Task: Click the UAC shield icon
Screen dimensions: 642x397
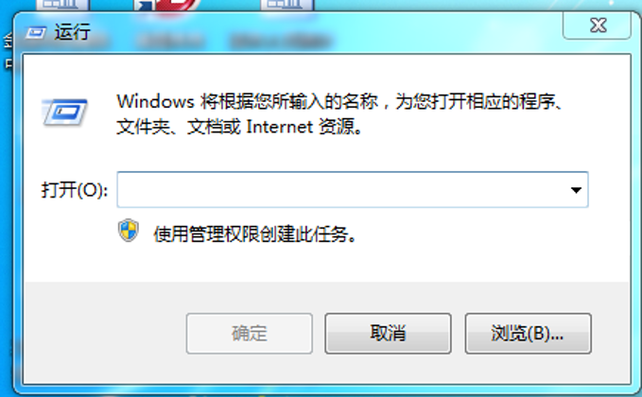Action: [129, 231]
